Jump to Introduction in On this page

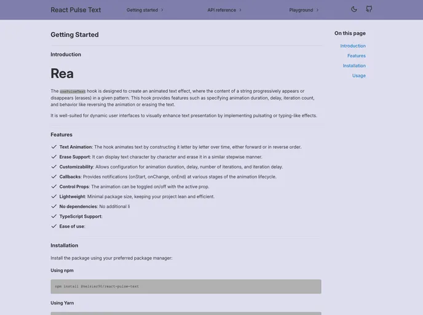pos(353,46)
